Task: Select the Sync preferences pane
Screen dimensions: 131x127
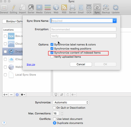Action: point(97,9)
